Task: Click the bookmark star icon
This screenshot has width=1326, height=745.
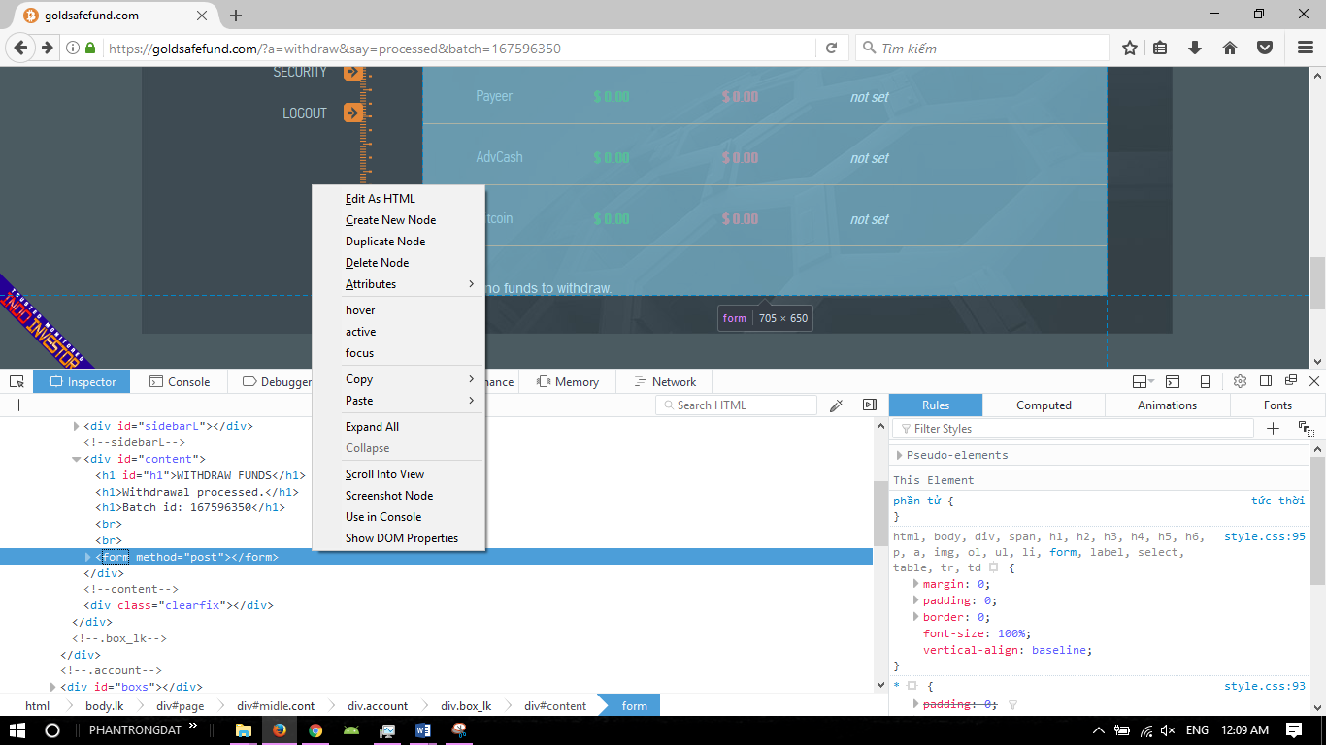Action: pyautogui.click(x=1130, y=48)
